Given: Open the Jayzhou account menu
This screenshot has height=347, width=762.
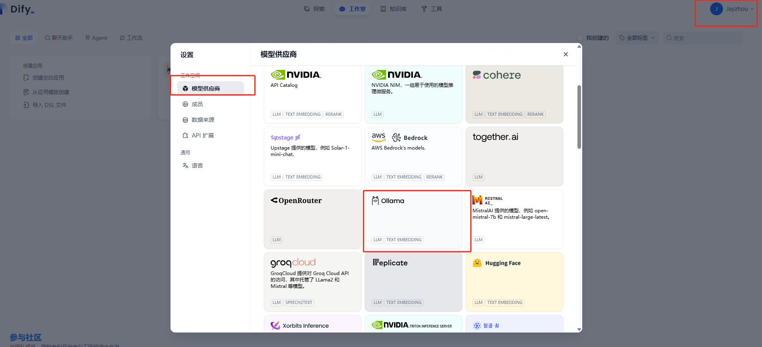Looking at the screenshot, I should (x=732, y=9).
